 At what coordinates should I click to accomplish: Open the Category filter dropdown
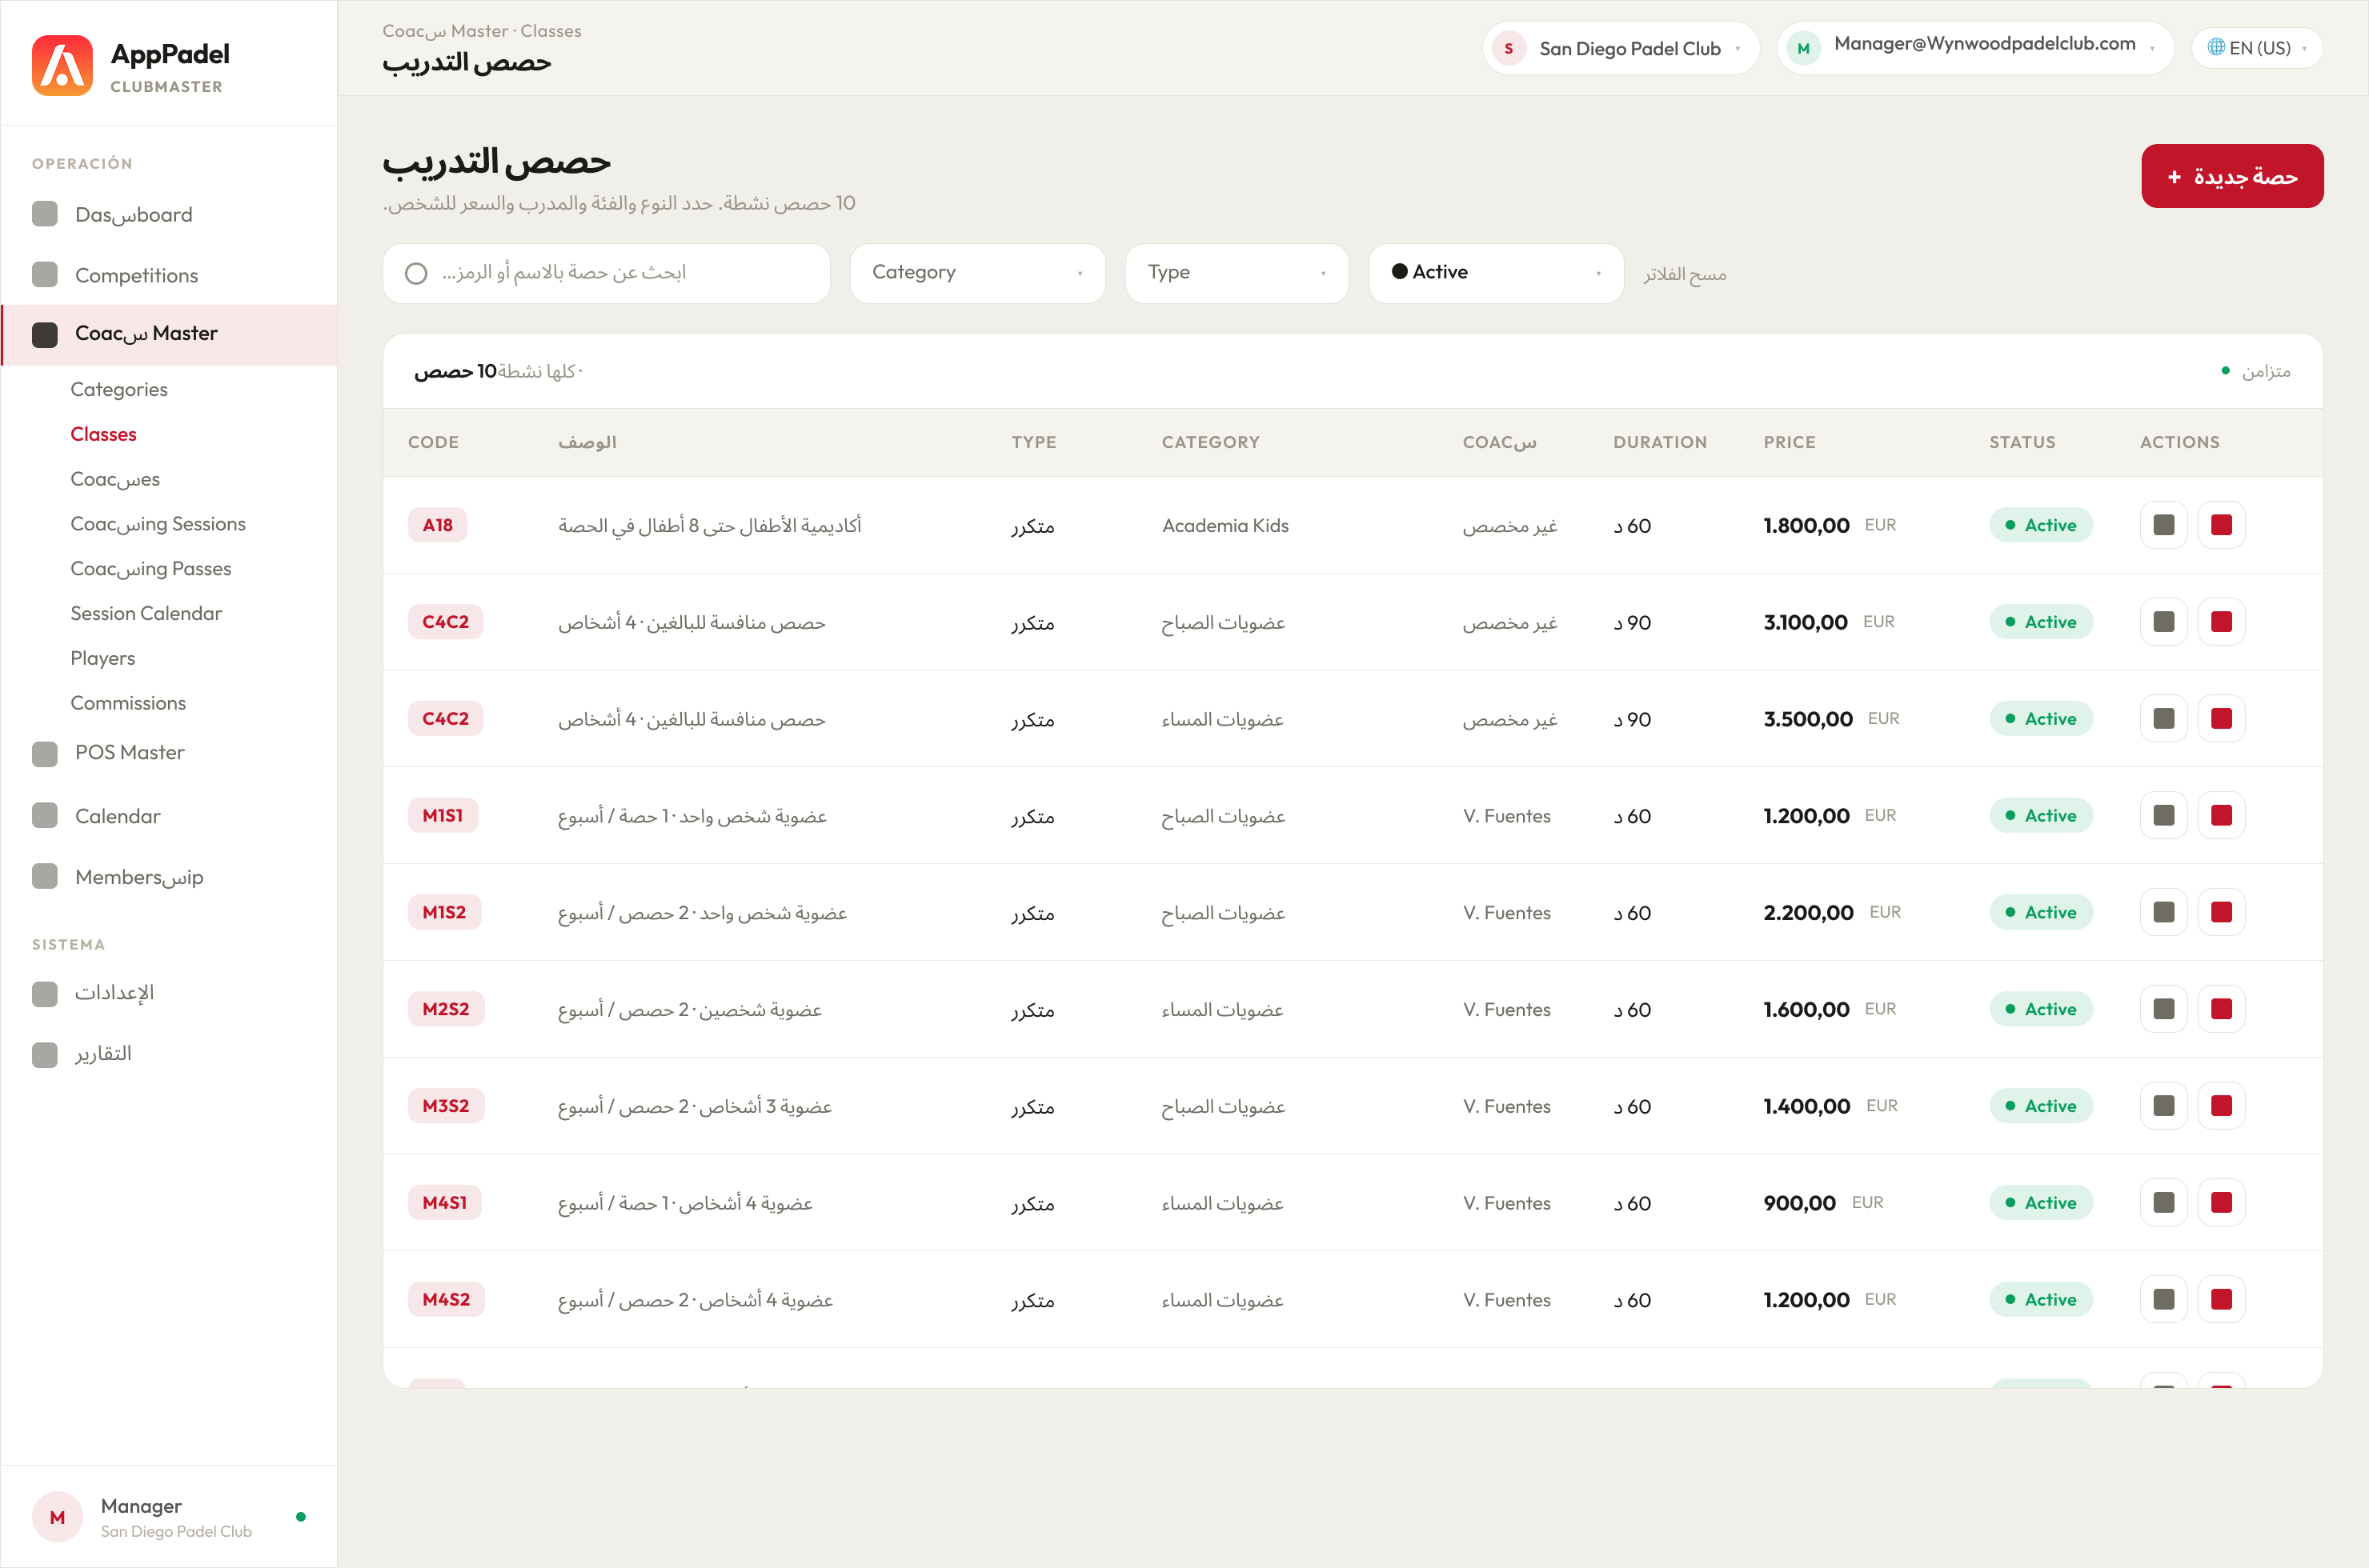977,273
